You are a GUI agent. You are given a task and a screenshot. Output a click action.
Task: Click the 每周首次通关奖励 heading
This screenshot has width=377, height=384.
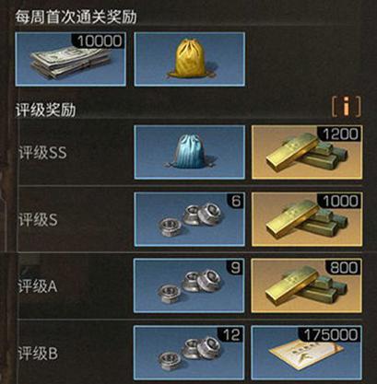click(x=77, y=17)
